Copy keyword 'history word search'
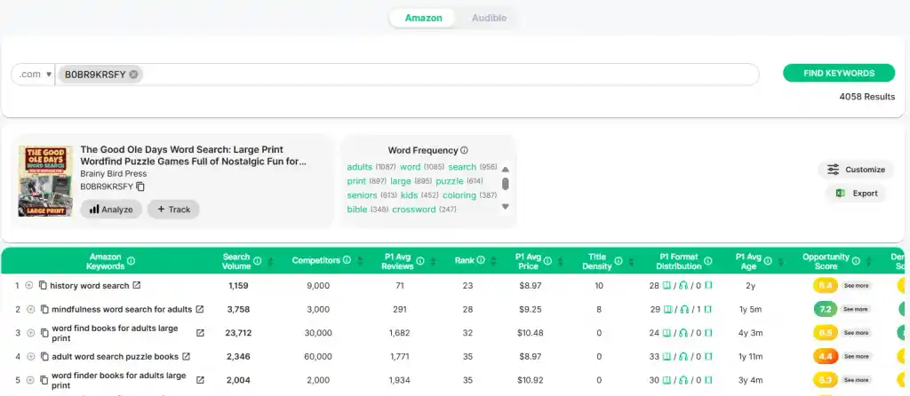Screen dimensions: 910x396 pos(43,285)
